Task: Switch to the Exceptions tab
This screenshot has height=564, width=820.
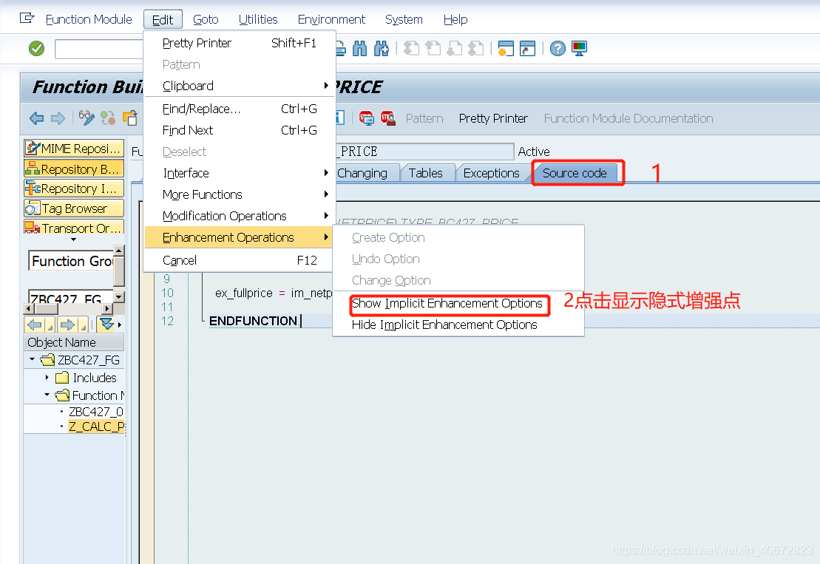Action: [x=491, y=173]
